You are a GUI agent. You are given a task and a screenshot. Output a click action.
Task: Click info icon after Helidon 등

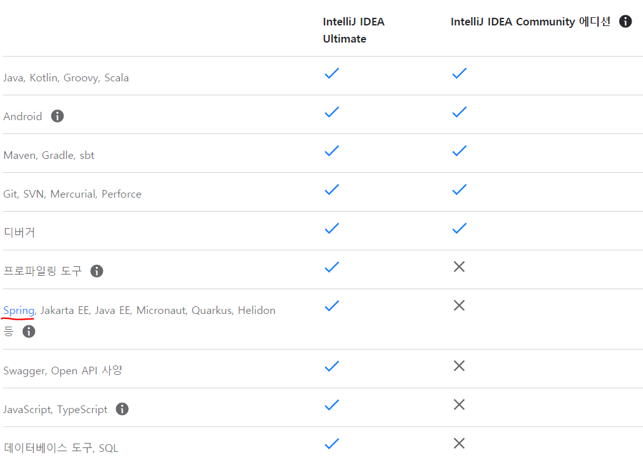pos(29,331)
